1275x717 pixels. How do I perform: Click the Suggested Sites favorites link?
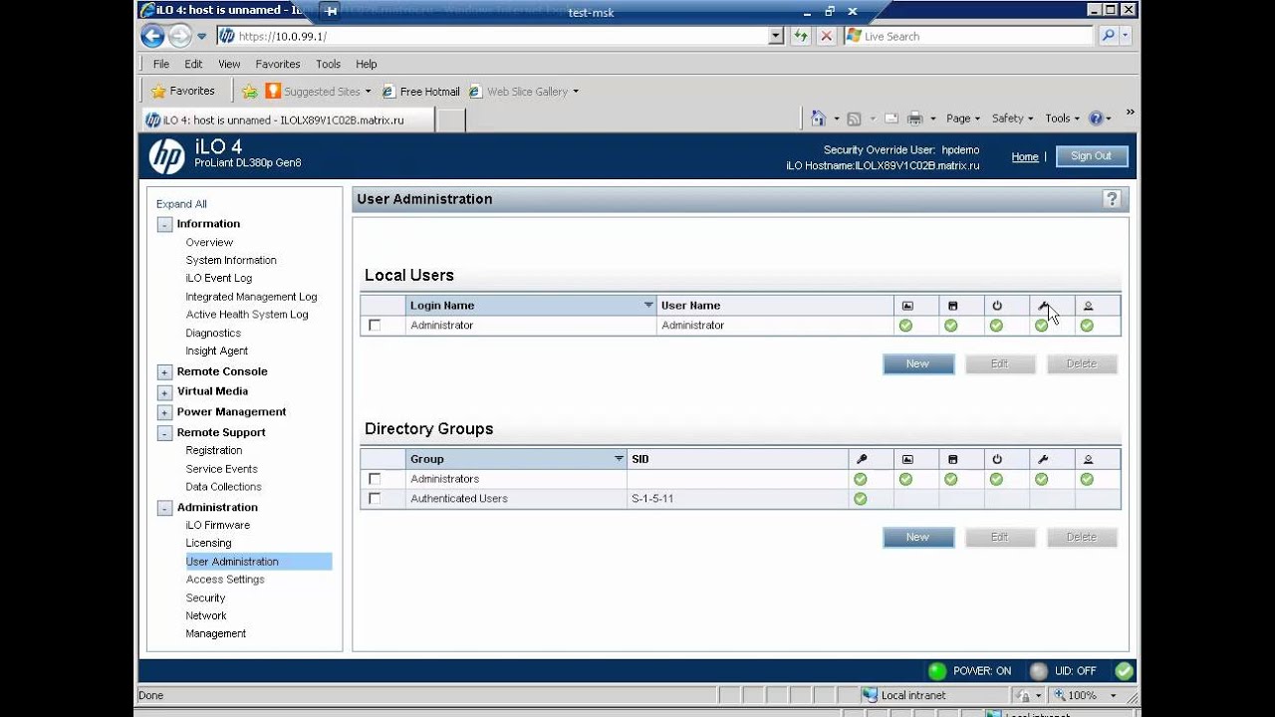pos(319,92)
